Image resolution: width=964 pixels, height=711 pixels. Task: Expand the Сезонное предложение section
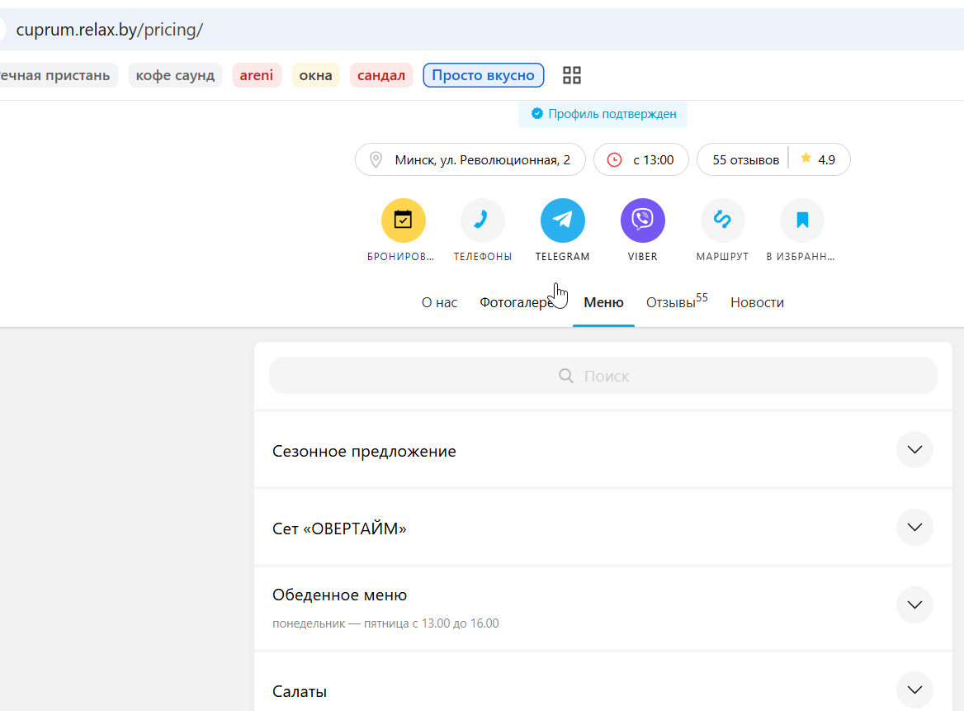click(914, 449)
